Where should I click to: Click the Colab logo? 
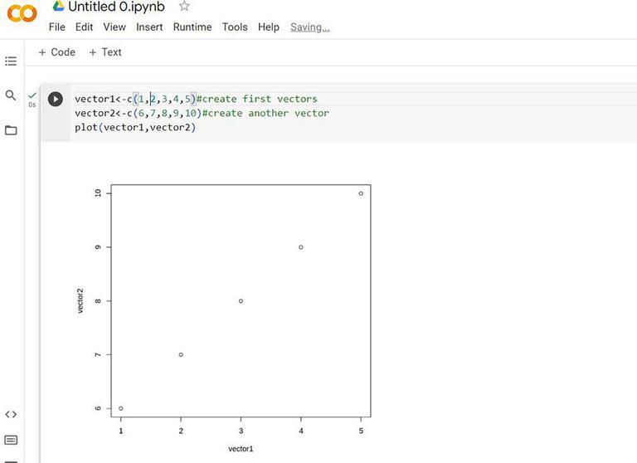pos(22,13)
